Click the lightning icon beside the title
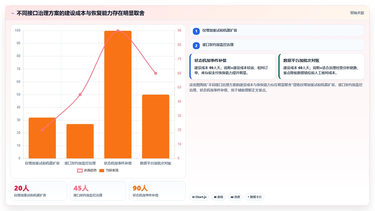The width and height of the screenshot is (375, 211). click(x=13, y=13)
